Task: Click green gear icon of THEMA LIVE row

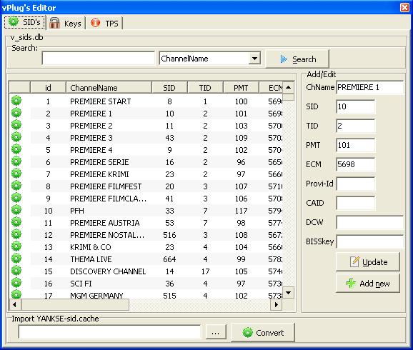Action: pyautogui.click(x=16, y=259)
